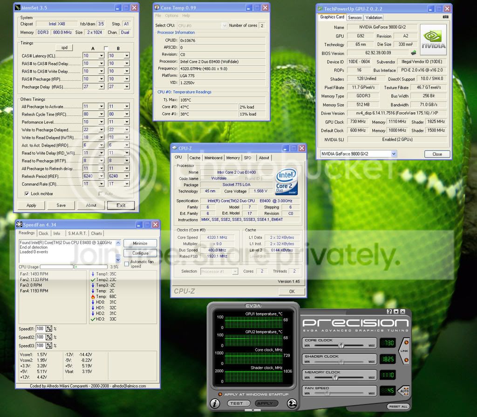
Task: Open the Sensors tab in GPU-Z
Action: click(x=354, y=18)
